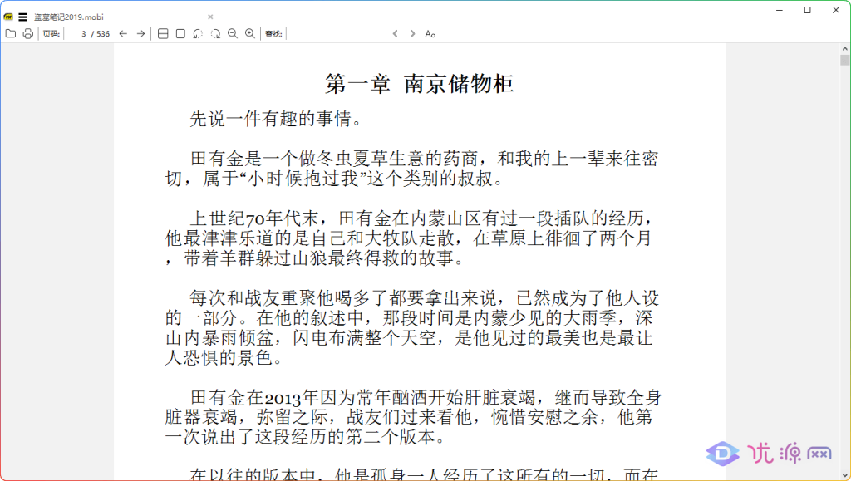Open a file with the folder icon
The image size is (851, 481).
click(11, 34)
